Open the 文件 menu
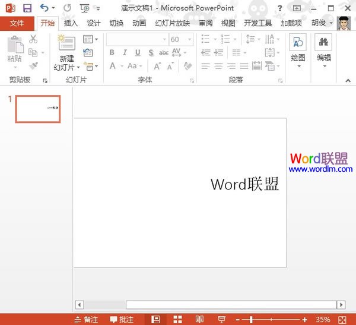356x325 pixels. [17, 23]
